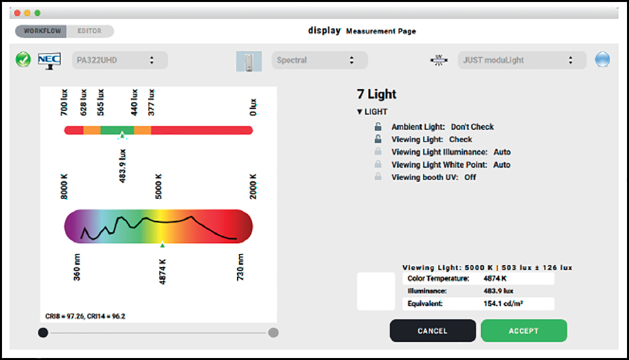Click the lock icon beside Viewing Light White Point
Screen dimensions: 629x360
click(x=378, y=165)
